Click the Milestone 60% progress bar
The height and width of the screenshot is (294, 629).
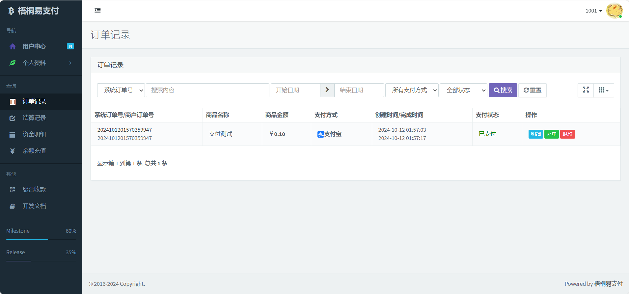[41, 240]
